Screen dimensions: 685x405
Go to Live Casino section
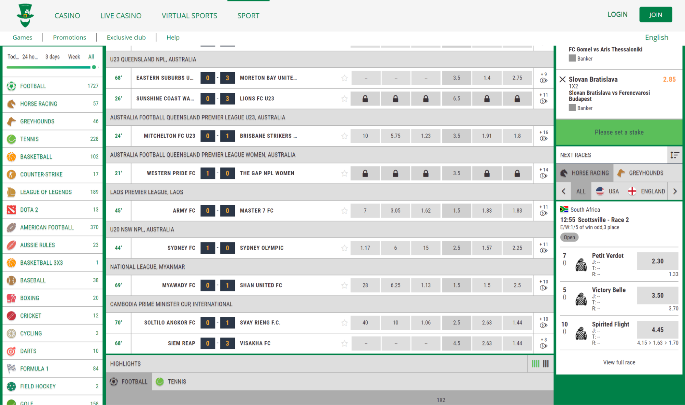121,15
